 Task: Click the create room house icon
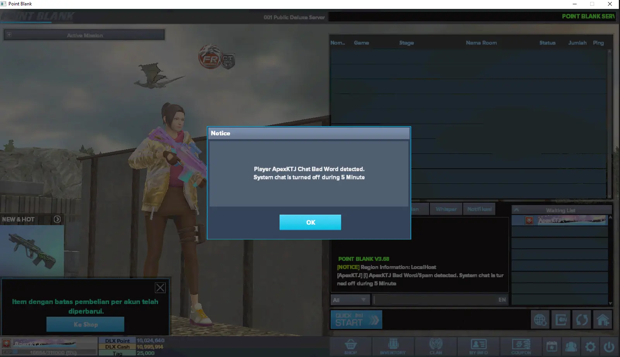603,320
